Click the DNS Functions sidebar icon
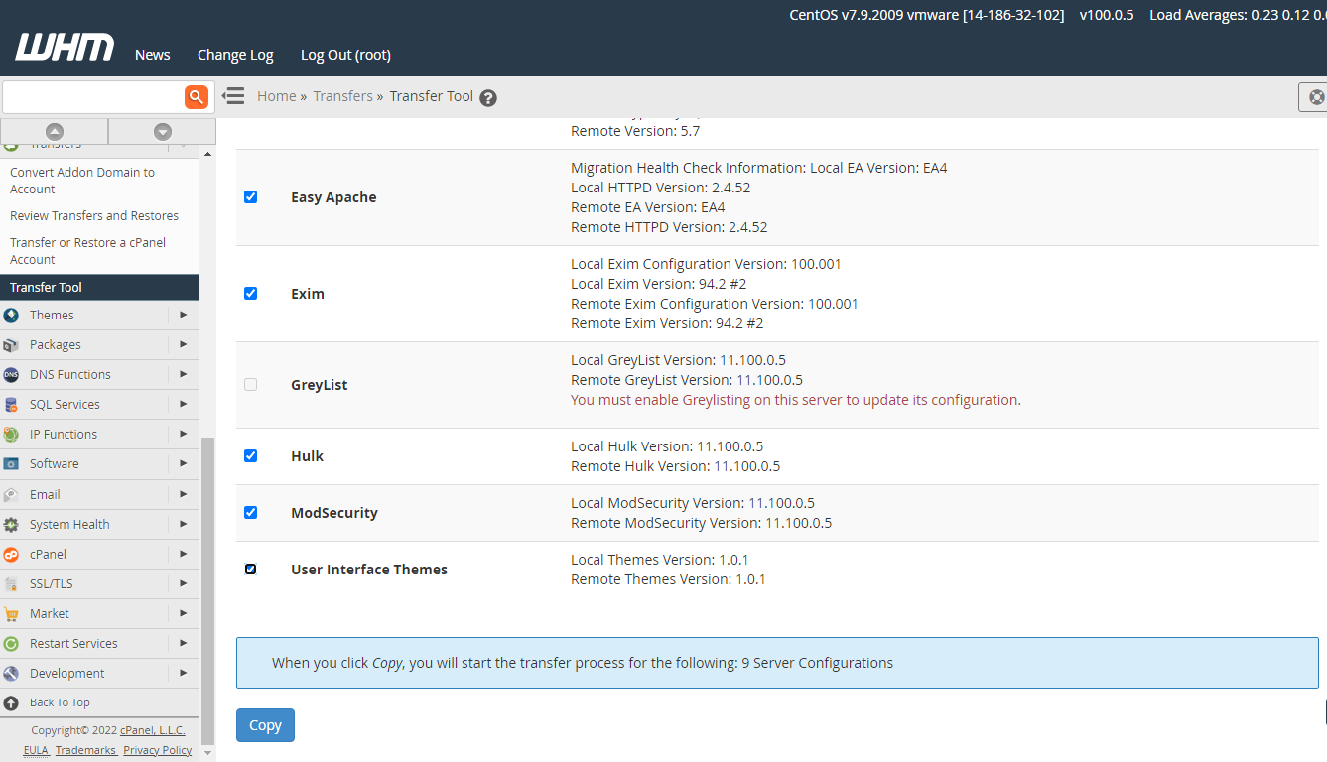The width and height of the screenshot is (1327, 762). (11, 375)
